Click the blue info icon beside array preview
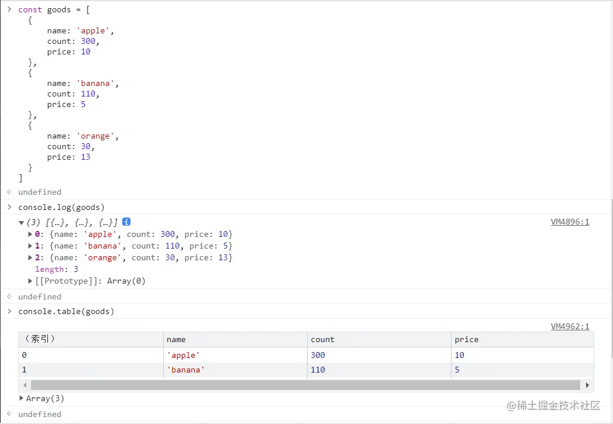Viewport: 613px width, 424px height. (126, 222)
